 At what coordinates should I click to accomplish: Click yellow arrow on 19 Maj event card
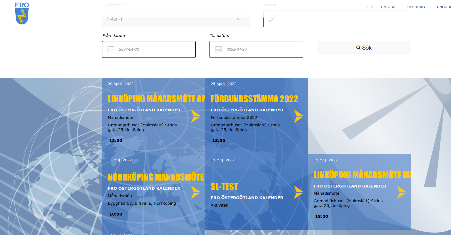(x=401, y=192)
